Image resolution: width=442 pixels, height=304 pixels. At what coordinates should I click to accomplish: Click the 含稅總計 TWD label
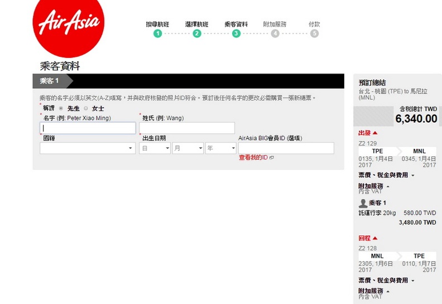[419, 109]
